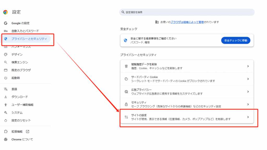Click the cookie icon for サードパーティ Cookie
The height and width of the screenshot is (150, 267).
pyautogui.click(x=126, y=79)
